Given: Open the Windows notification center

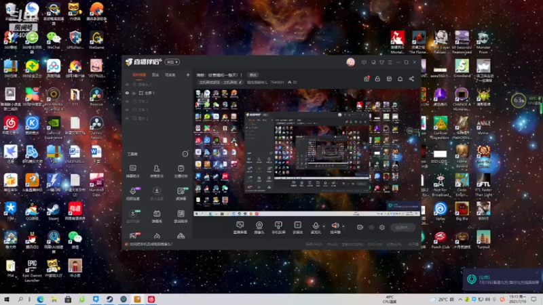Looking at the screenshot, I should 533,300.
